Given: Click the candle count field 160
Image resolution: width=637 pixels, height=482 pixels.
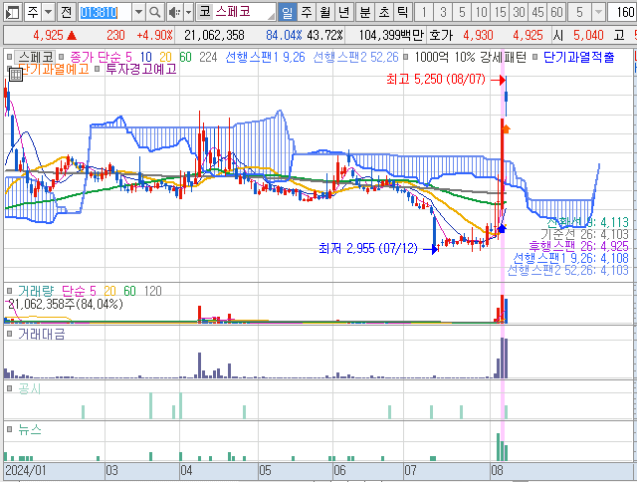Looking at the screenshot, I should tap(622, 13).
